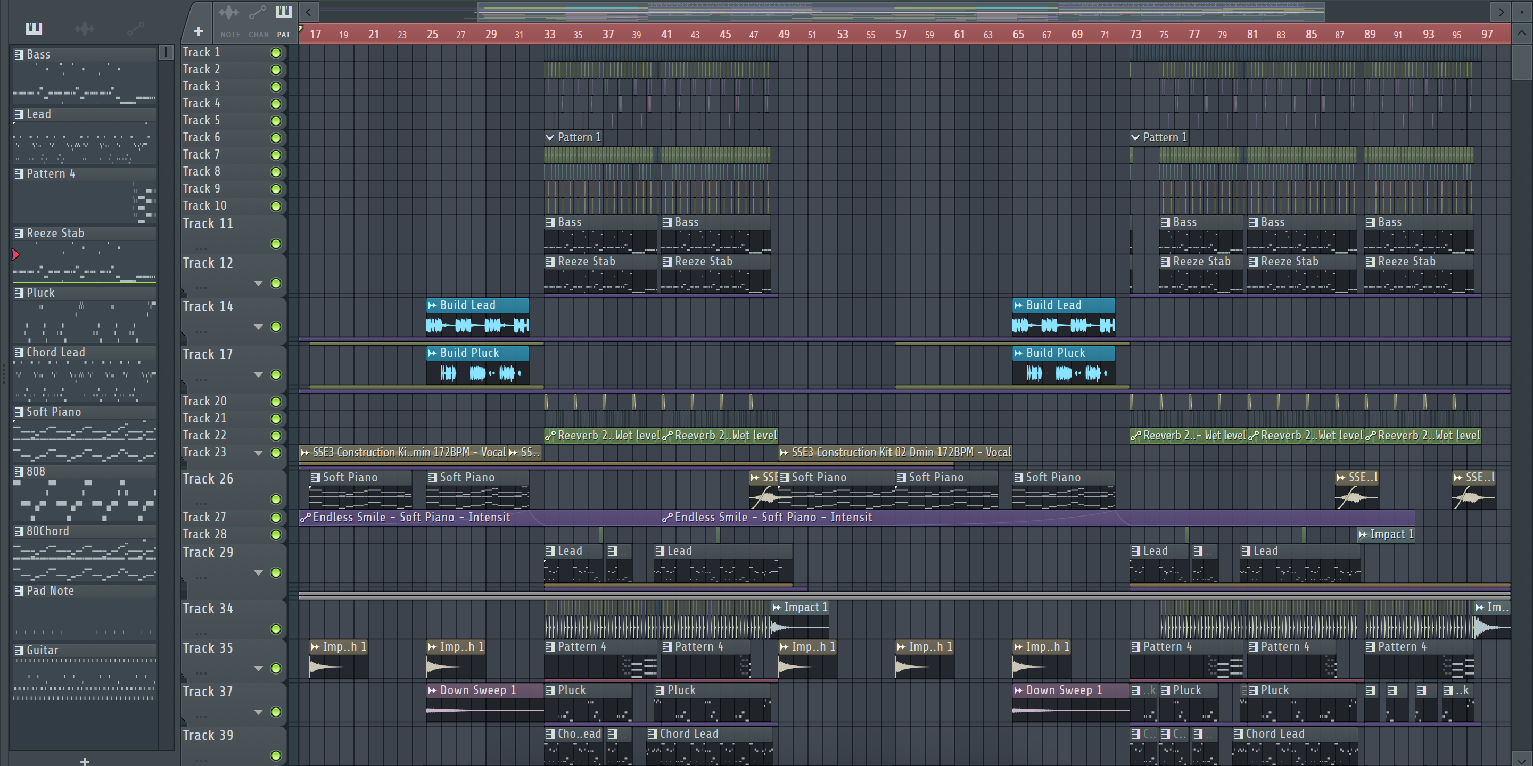Click the overview scroll-right arrow
Image resolution: width=1533 pixels, height=766 pixels.
[1501, 11]
